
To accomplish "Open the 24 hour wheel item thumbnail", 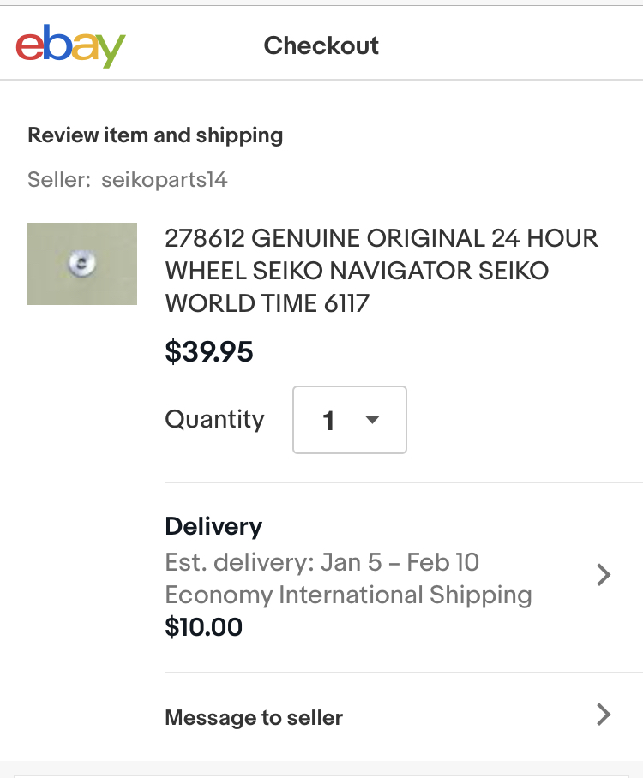I will pos(82,264).
